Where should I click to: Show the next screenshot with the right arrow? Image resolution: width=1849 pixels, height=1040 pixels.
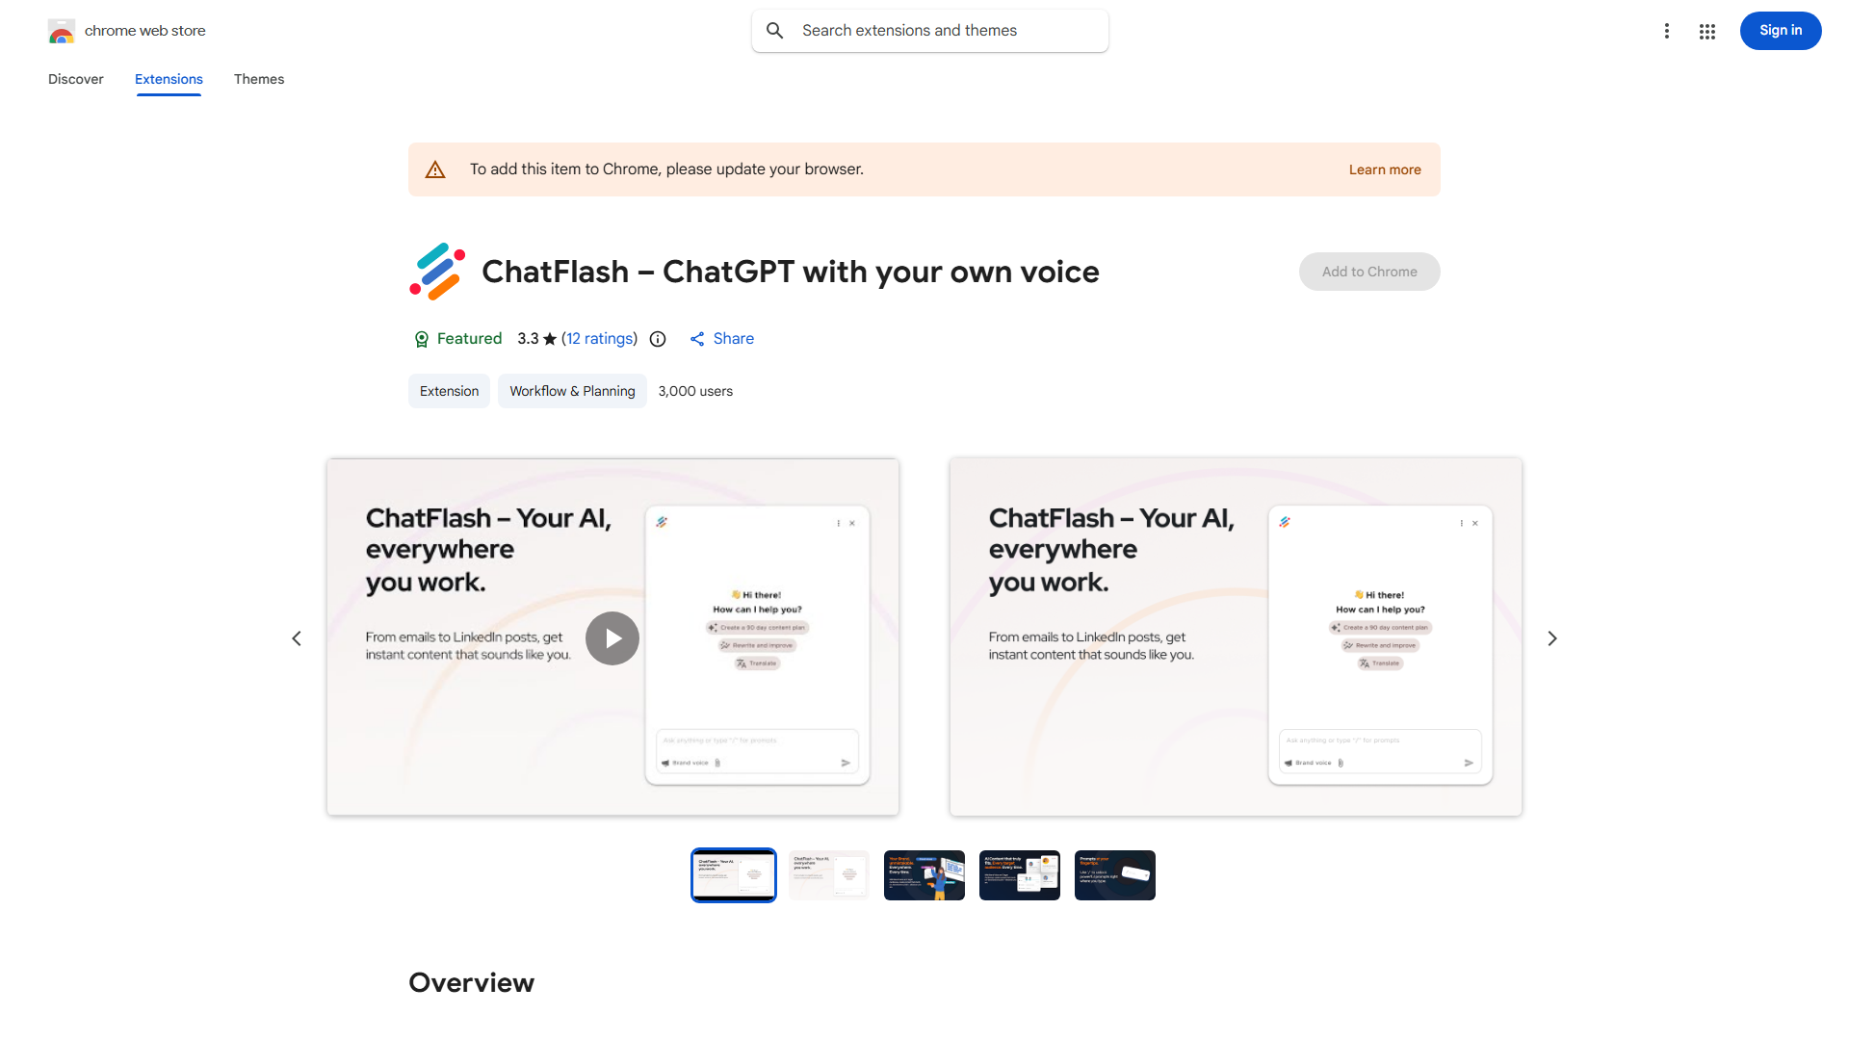coord(1551,637)
